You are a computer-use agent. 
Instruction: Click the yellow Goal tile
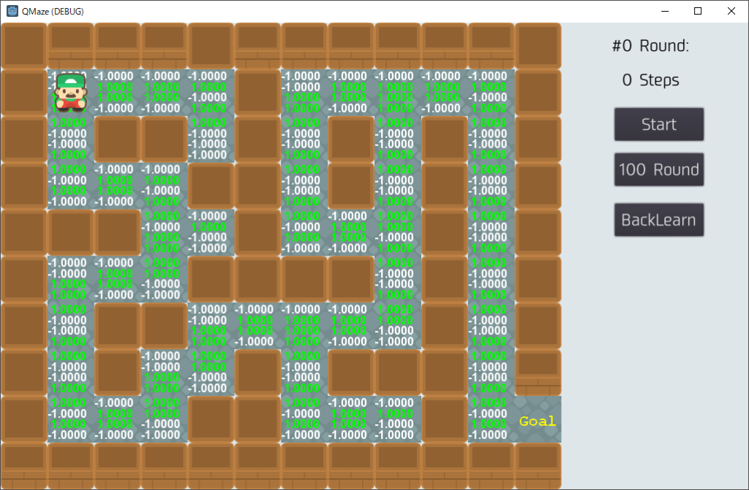(x=538, y=421)
